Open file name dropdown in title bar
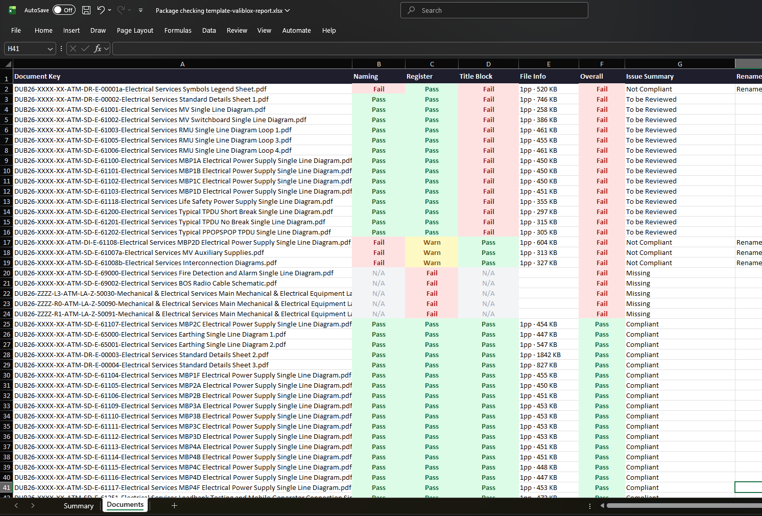Image resolution: width=762 pixels, height=516 pixels. 287,10
